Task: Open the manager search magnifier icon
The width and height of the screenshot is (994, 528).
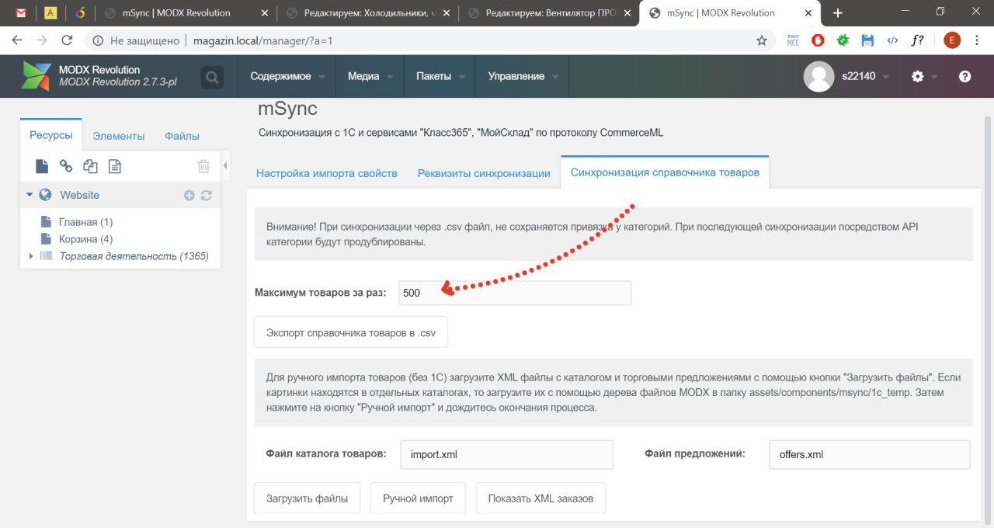Action: coord(212,76)
